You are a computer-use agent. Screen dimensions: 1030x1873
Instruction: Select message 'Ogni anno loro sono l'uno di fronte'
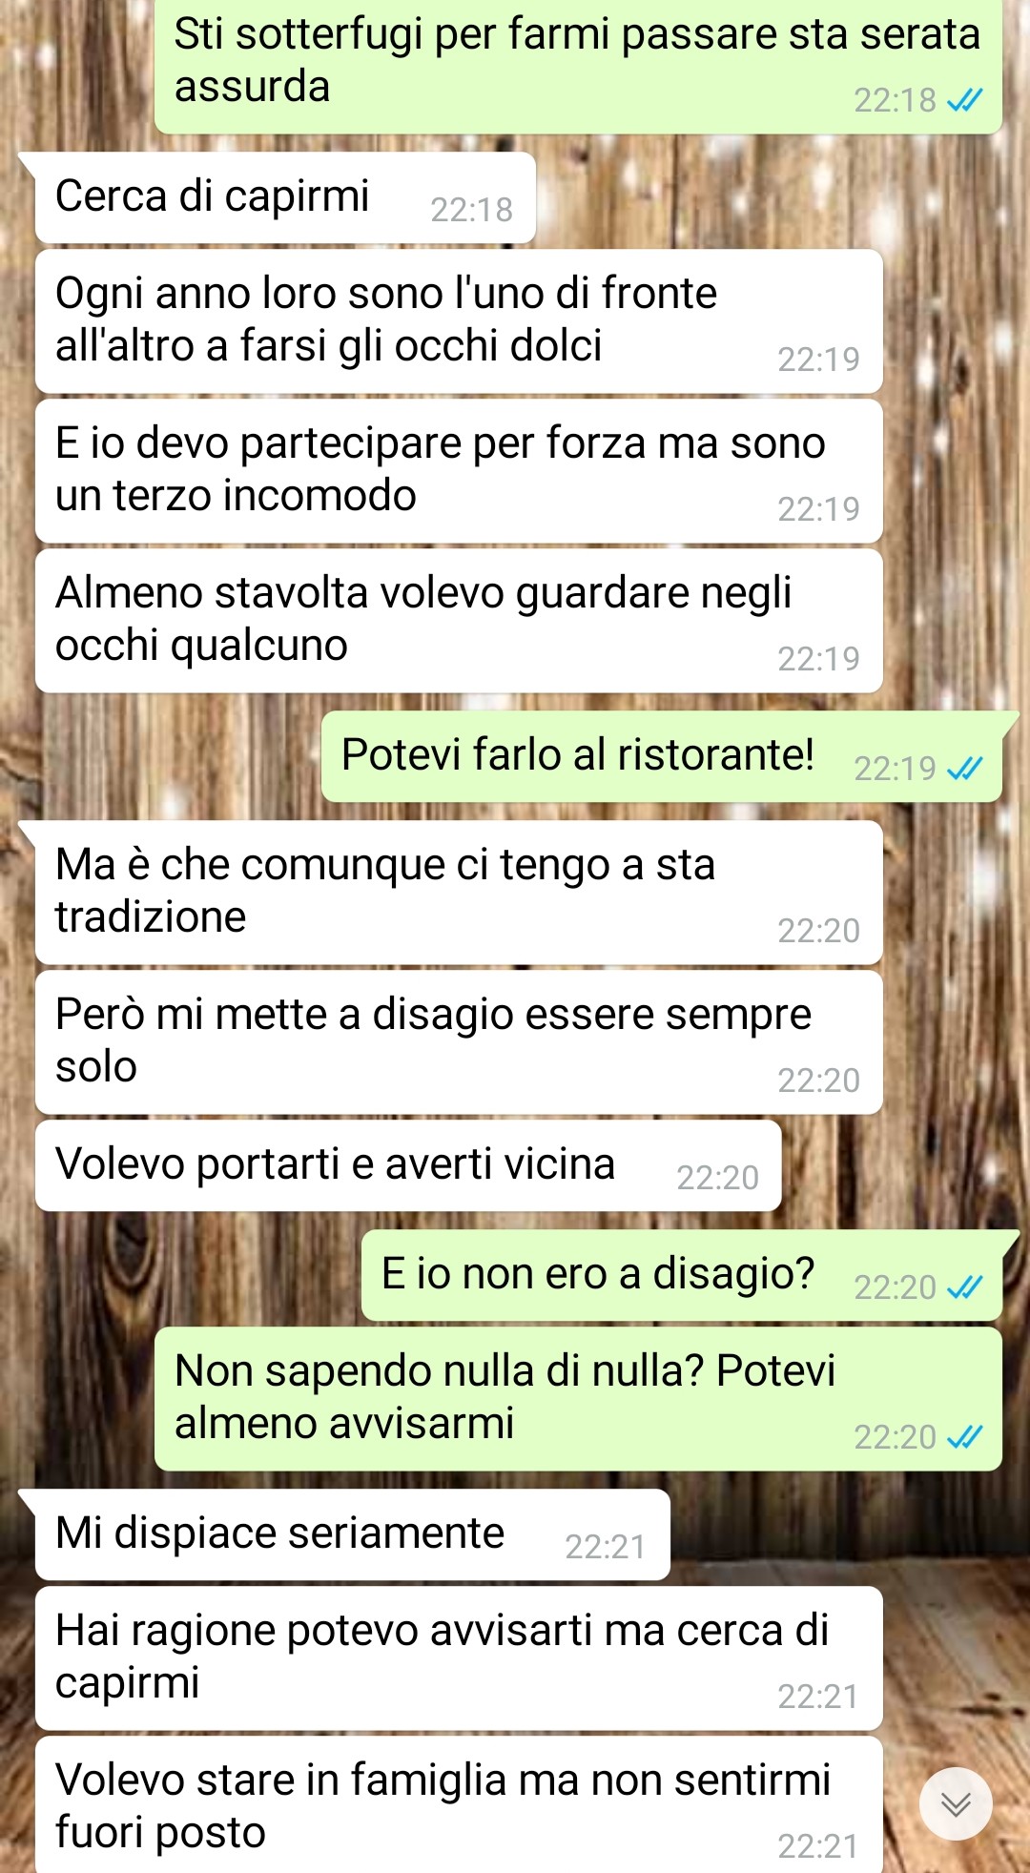(459, 321)
